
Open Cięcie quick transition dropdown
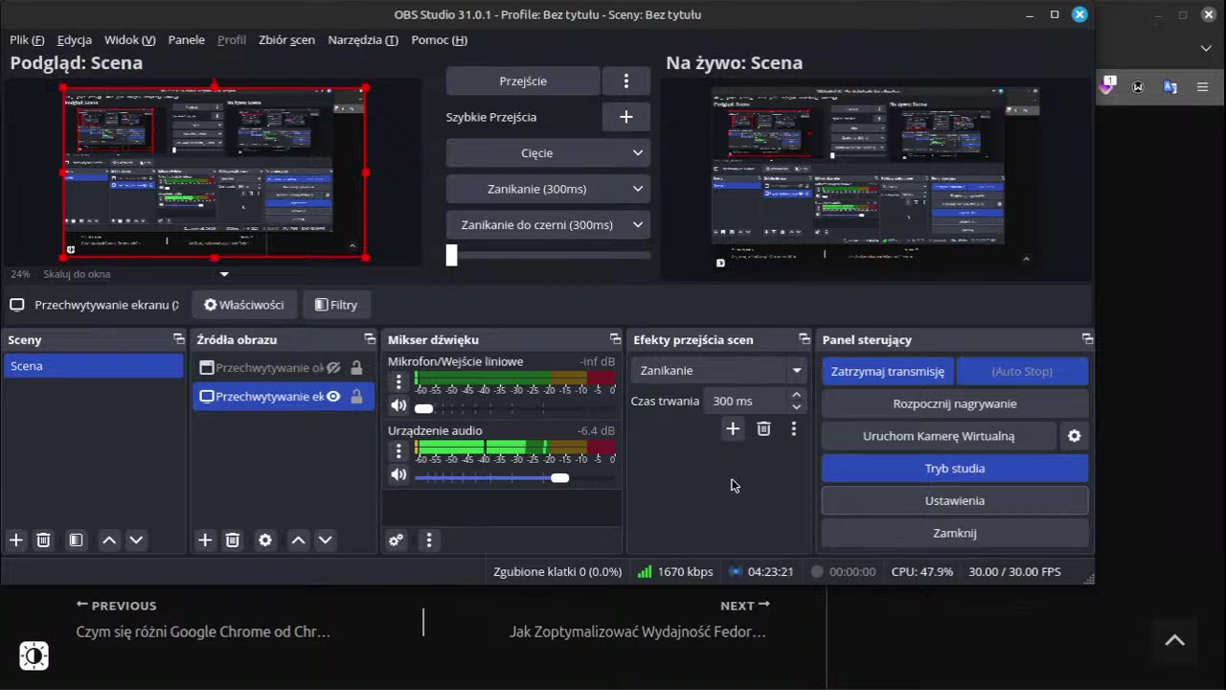click(548, 153)
